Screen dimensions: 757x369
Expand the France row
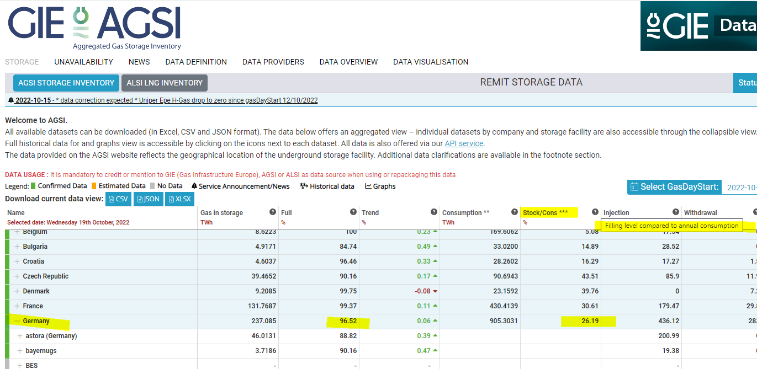click(17, 306)
